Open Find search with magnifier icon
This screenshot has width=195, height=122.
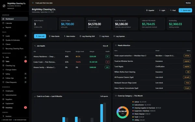pyautogui.click(x=173, y=10)
